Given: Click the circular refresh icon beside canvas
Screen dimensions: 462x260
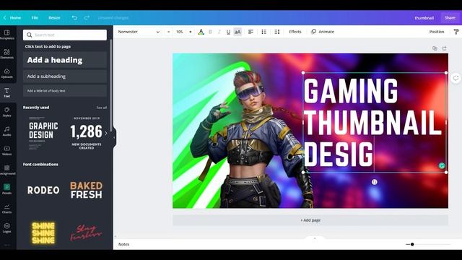Looking at the screenshot, I should pos(456,78).
